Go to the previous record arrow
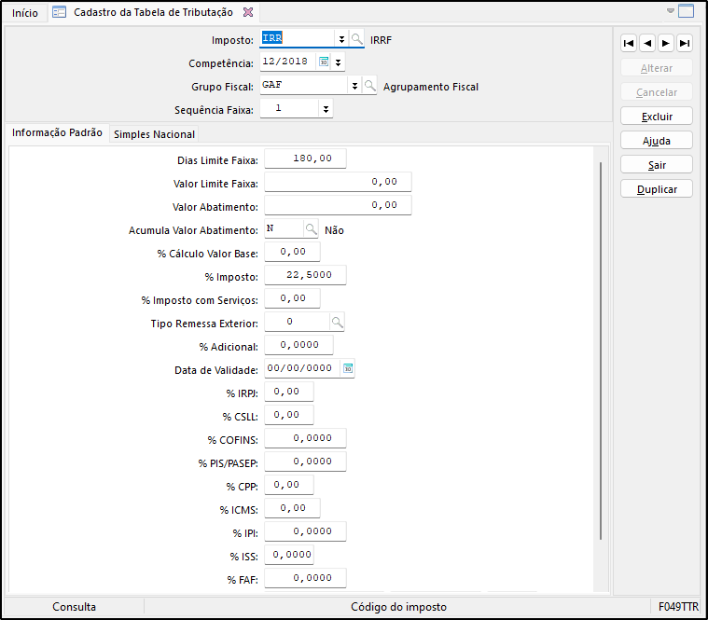Image resolution: width=708 pixels, height=620 pixels. [x=647, y=43]
